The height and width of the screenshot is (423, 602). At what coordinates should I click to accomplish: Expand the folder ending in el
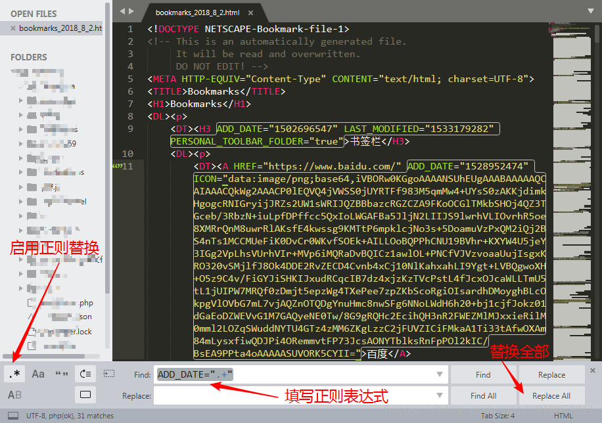click(x=21, y=201)
